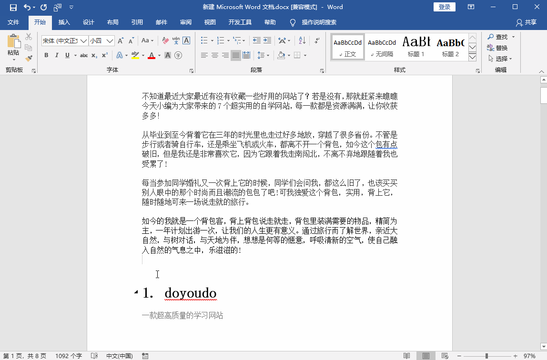Screen dimensions: 547x360
Task: Clear all formatting with the eraser icon
Action: click(165, 41)
